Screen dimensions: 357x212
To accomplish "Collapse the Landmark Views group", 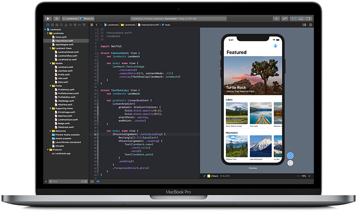I will [x=50, y=48].
